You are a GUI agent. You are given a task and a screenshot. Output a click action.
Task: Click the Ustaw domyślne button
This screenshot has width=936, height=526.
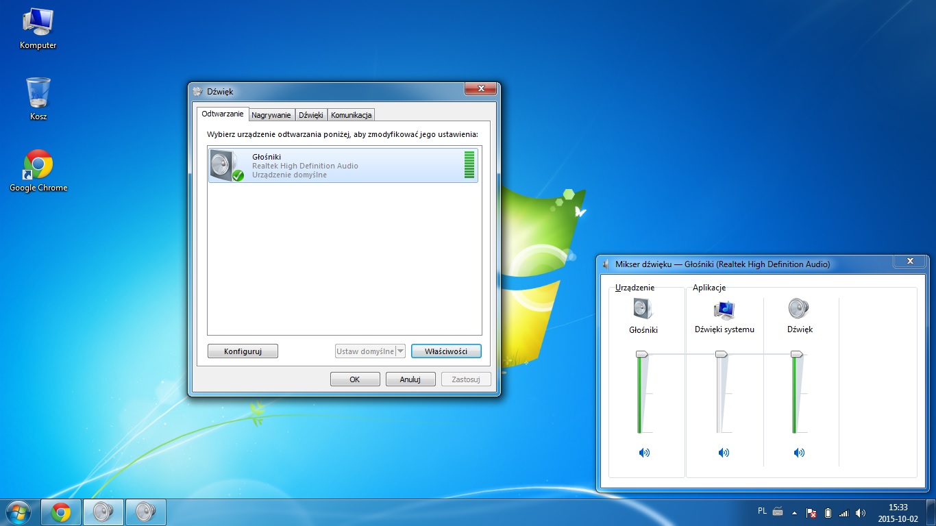click(x=365, y=351)
